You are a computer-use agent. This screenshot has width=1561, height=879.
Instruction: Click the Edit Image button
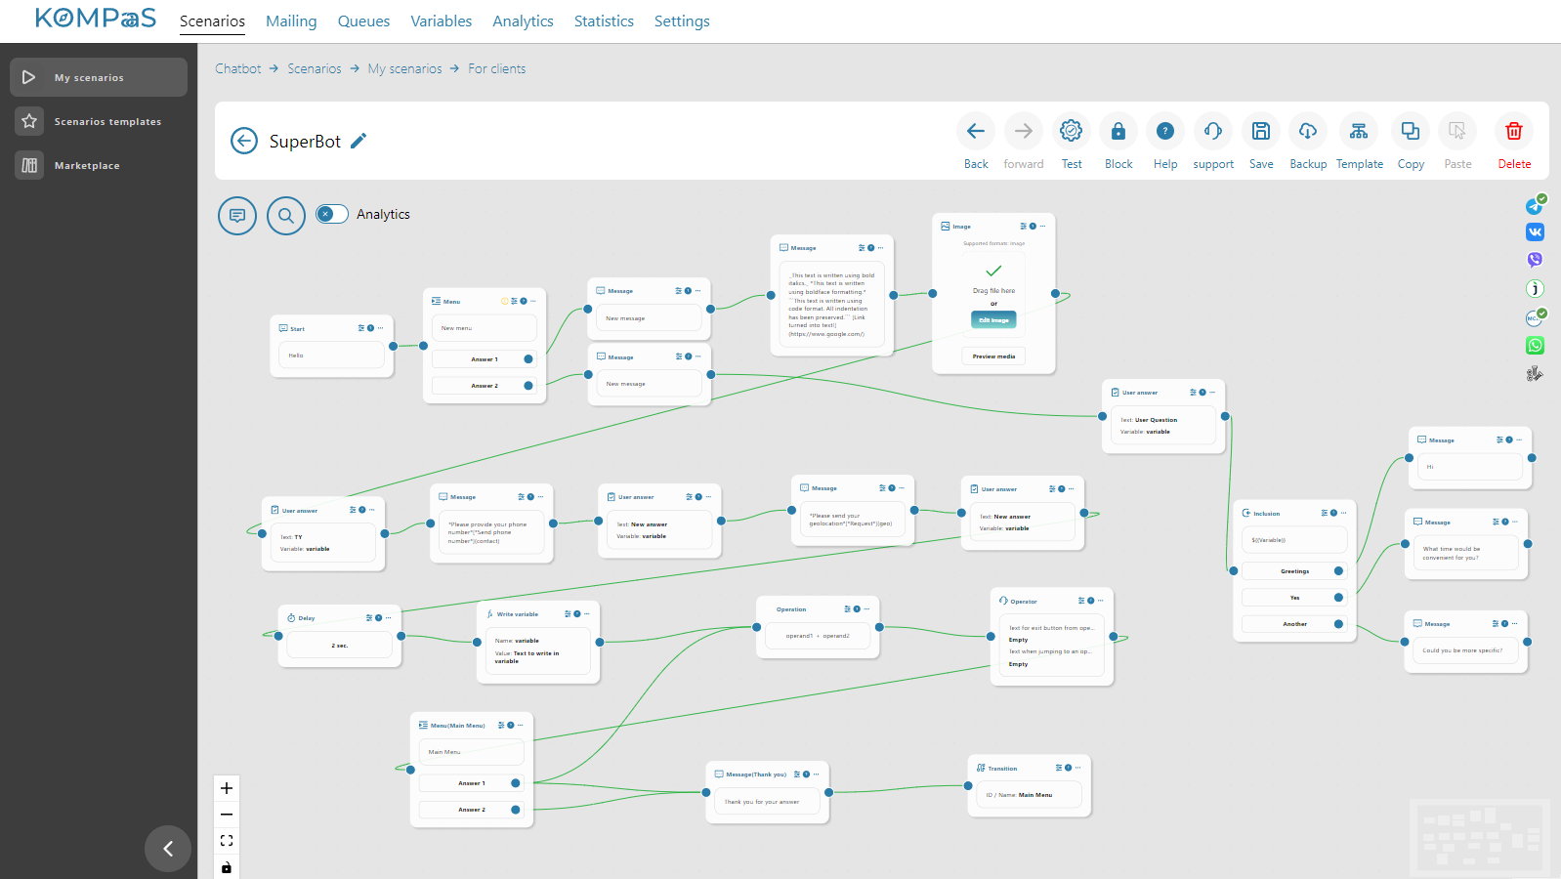point(993,319)
